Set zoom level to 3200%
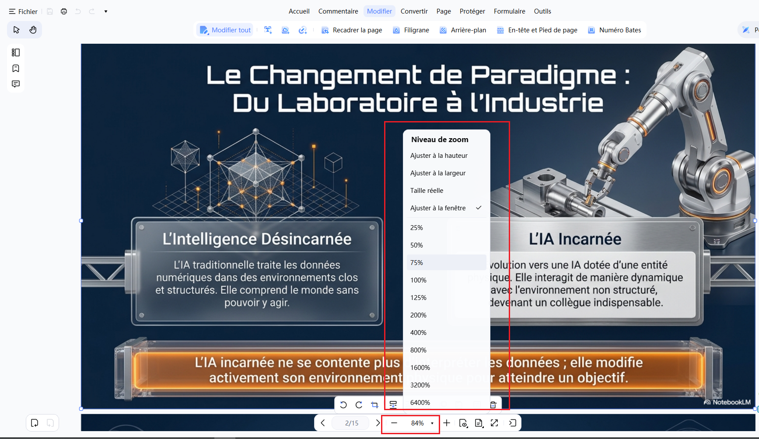Screen dimensions: 759x439 pos(446,385)
